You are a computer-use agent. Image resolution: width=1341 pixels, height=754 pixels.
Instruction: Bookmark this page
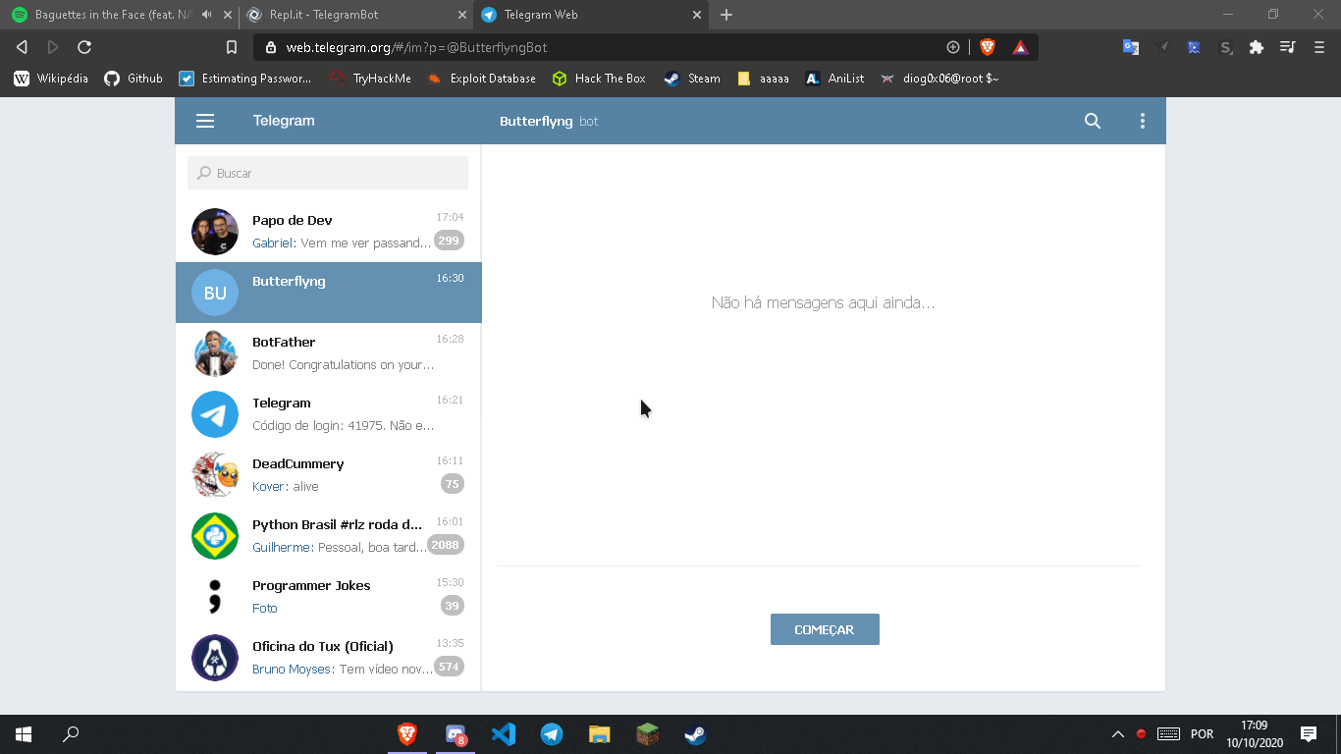coord(232,47)
